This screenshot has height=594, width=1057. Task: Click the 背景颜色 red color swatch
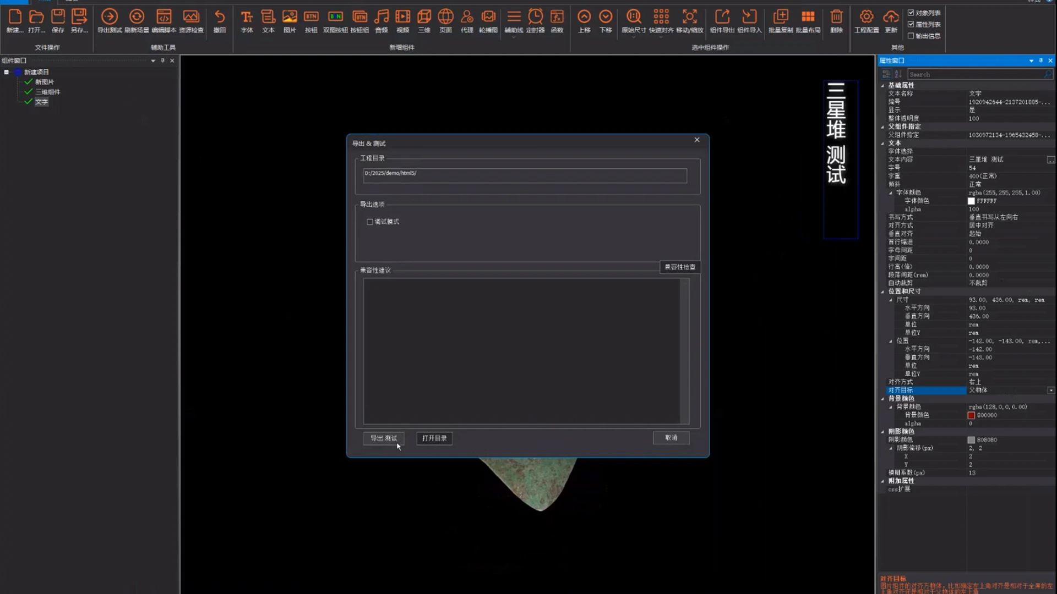tap(971, 415)
